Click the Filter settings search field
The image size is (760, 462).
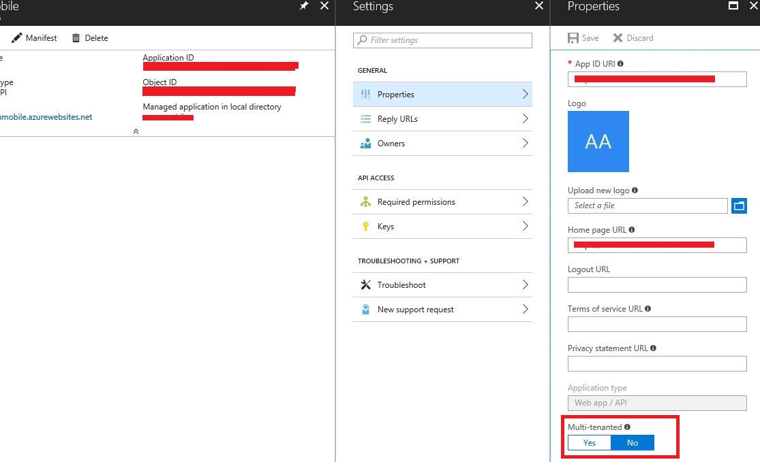point(442,40)
